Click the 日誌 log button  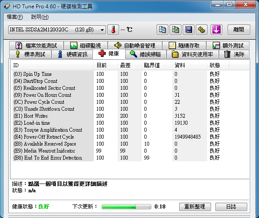(x=231, y=207)
